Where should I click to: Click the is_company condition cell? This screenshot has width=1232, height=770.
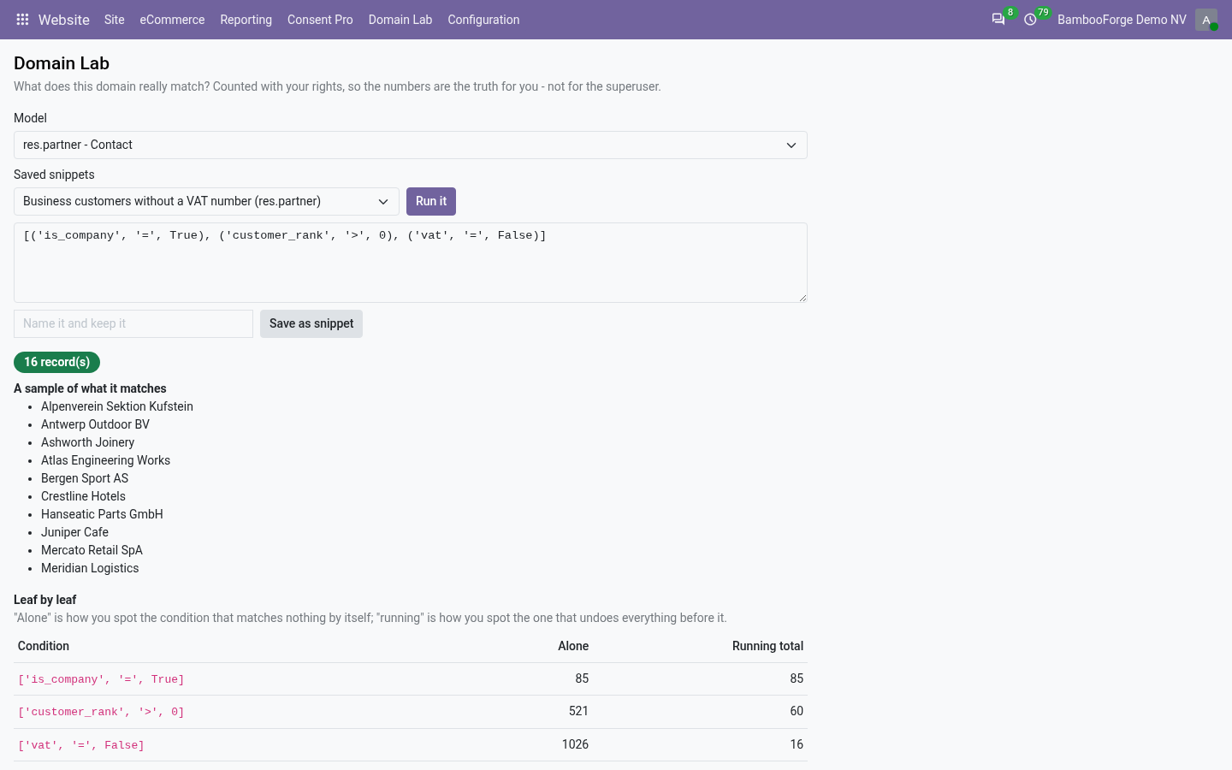pyautogui.click(x=101, y=679)
